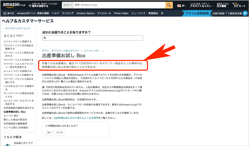This screenshot has width=249, height=146.
Task: Open the すべて search category dropdown
Action: [68, 5]
